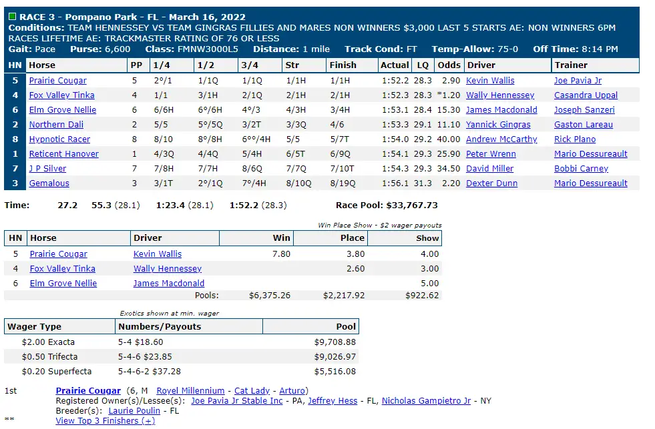Screen dimensions: 655x429
Task: Open trainer Casandra Uppal
Action: coord(586,95)
